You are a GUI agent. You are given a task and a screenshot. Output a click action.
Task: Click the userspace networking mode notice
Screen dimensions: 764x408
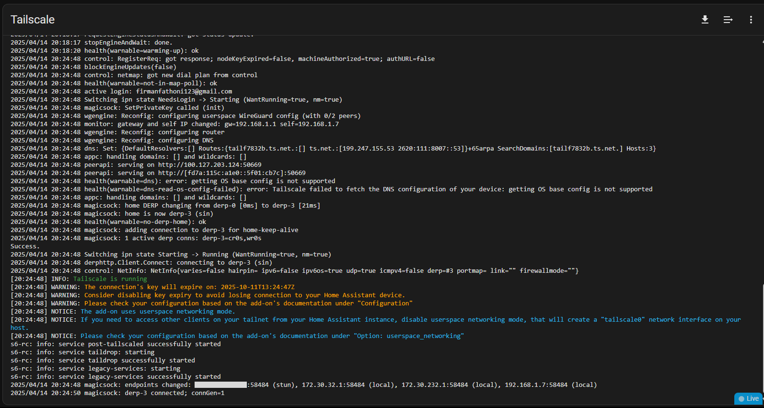(x=158, y=312)
